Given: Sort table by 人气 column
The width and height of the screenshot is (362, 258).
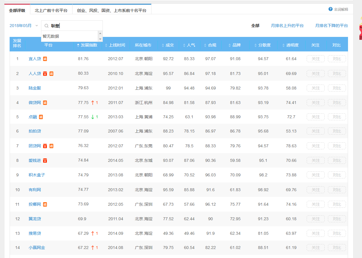Looking at the screenshot, I should pos(189,45).
